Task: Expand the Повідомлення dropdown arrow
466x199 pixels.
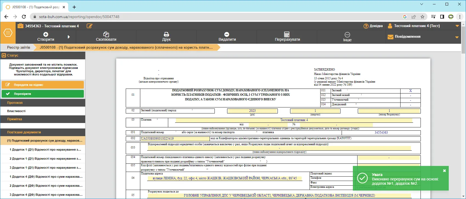Action: point(457,37)
